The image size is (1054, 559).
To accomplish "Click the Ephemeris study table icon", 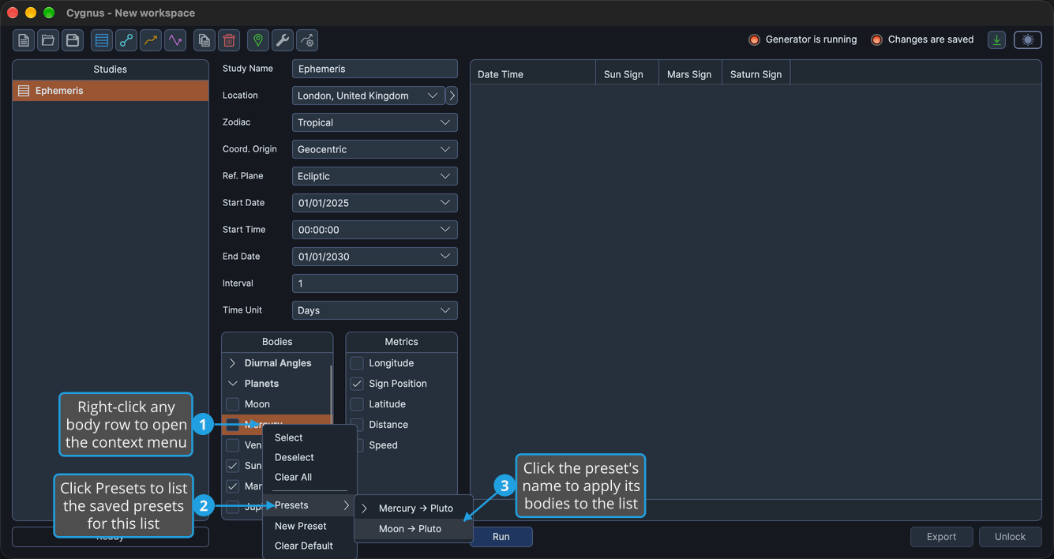I will coord(24,91).
